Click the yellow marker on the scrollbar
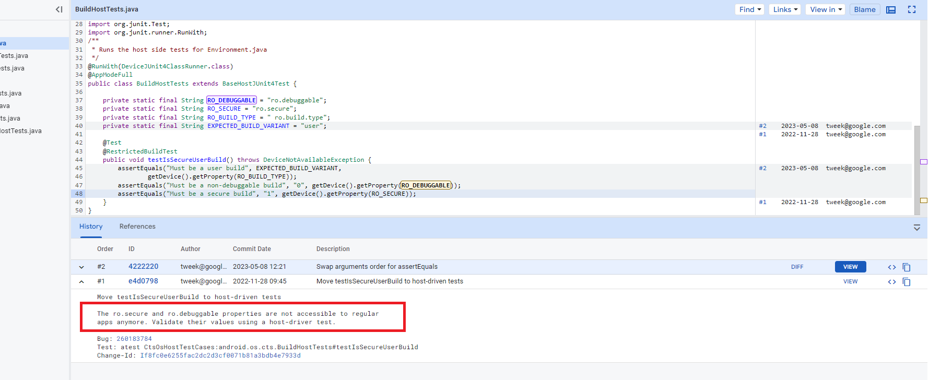The height and width of the screenshot is (380, 929). point(923,200)
